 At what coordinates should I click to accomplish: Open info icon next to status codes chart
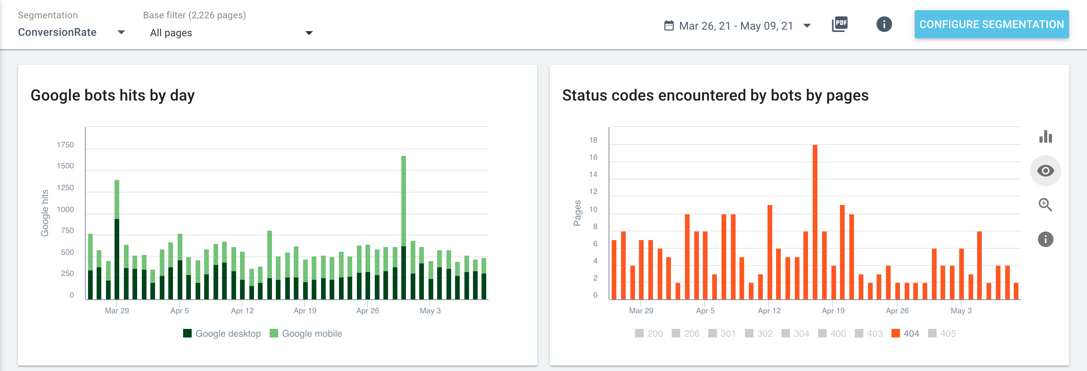click(1045, 239)
